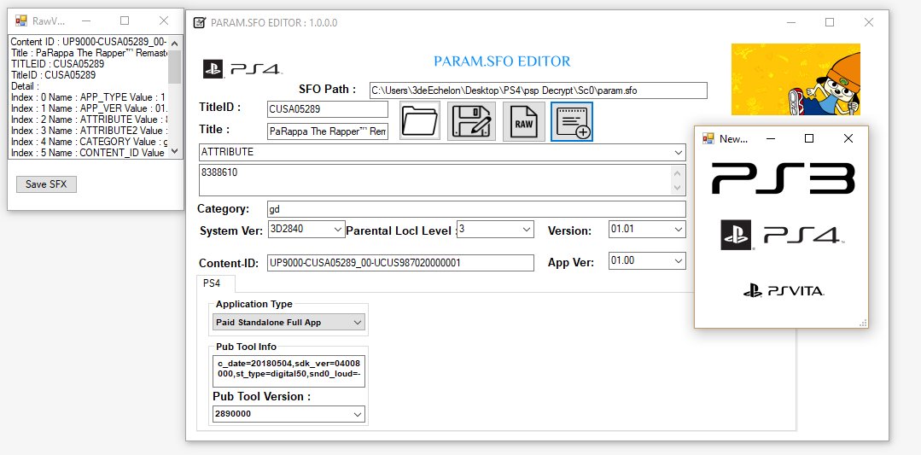921x455 pixels.
Task: Click the RawView window title bar icon
Action: (21, 21)
